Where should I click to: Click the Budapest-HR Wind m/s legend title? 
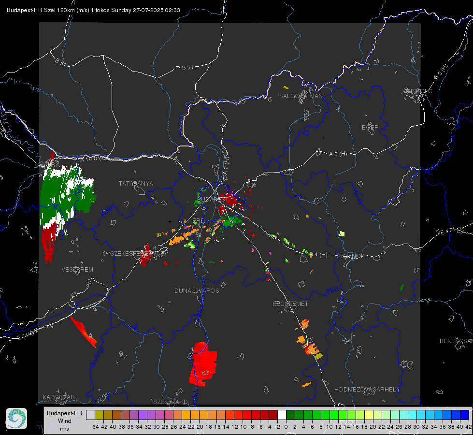click(64, 421)
